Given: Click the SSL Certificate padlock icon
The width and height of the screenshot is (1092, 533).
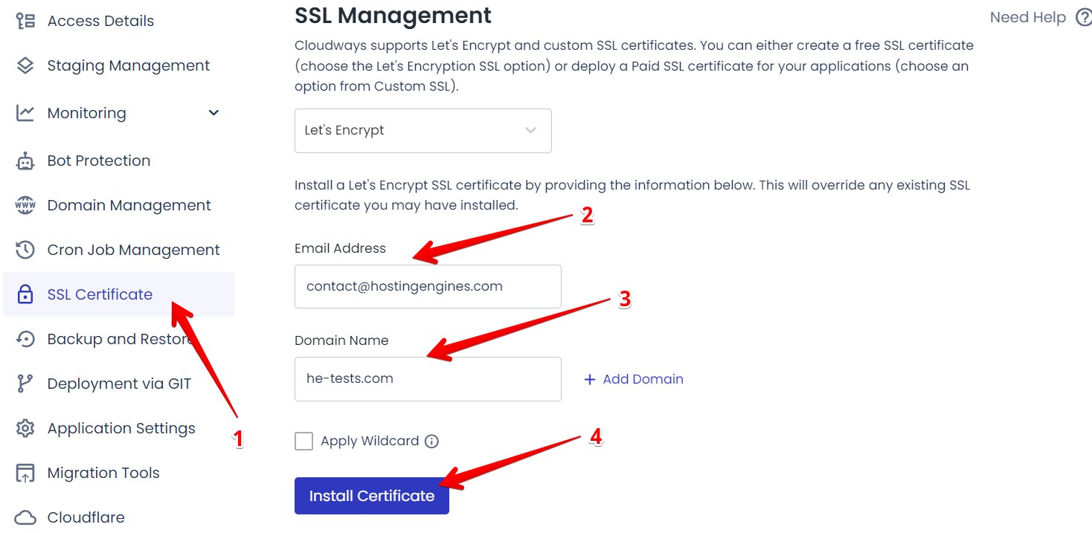Looking at the screenshot, I should click(x=25, y=294).
